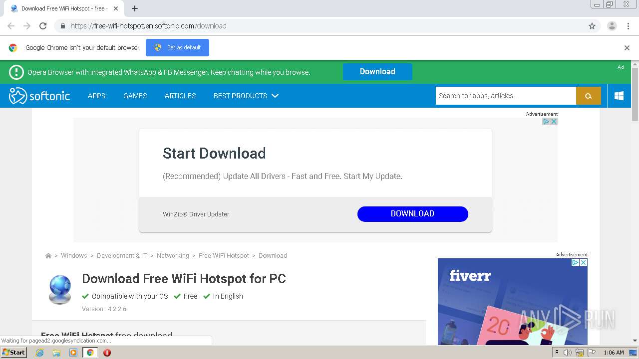The height and width of the screenshot is (359, 639).
Task: Open the network tray icon
Action: click(x=580, y=353)
